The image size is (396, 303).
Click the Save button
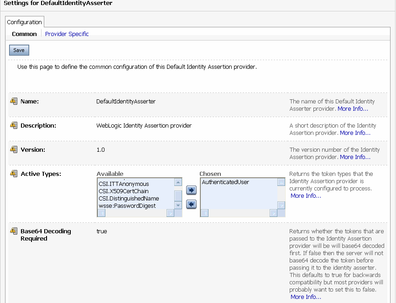(19, 50)
